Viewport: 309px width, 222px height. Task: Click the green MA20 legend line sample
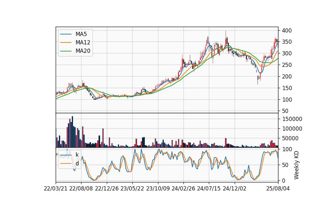pyautogui.click(x=66, y=51)
